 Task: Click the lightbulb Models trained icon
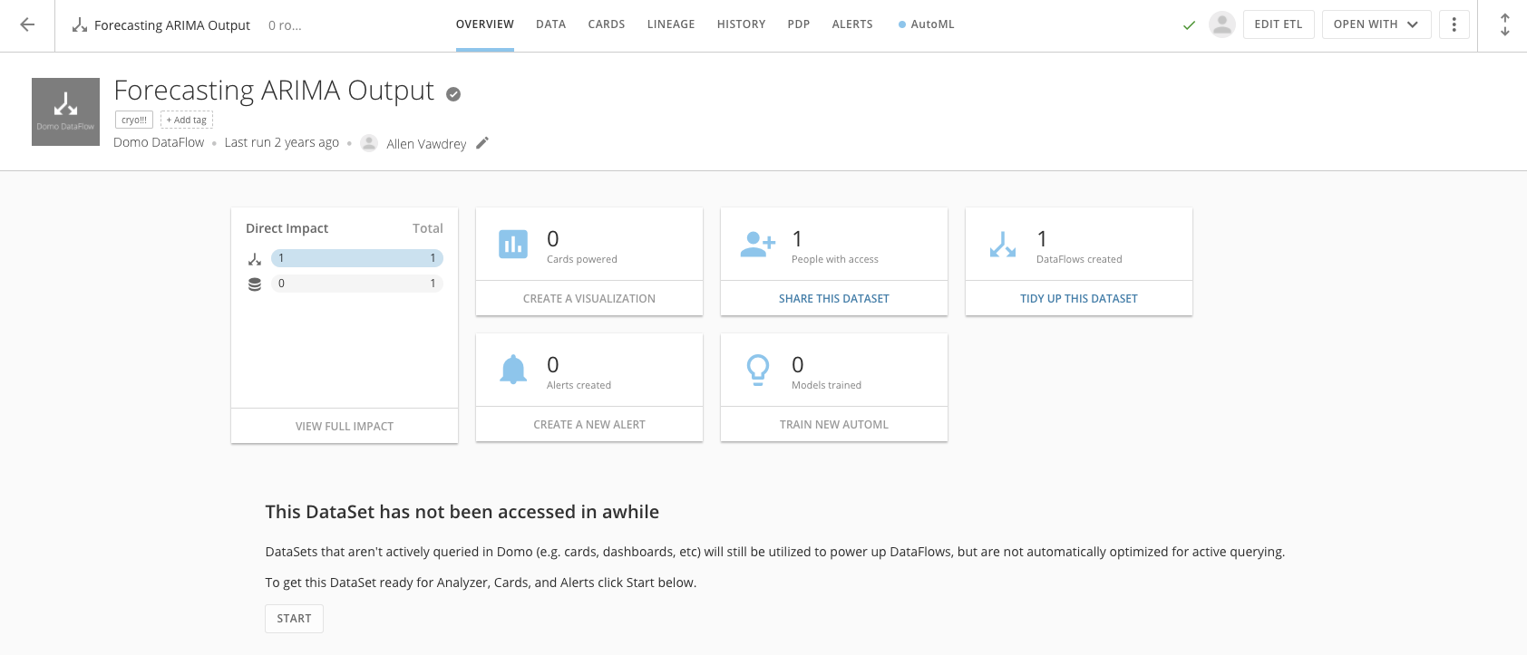tap(758, 370)
